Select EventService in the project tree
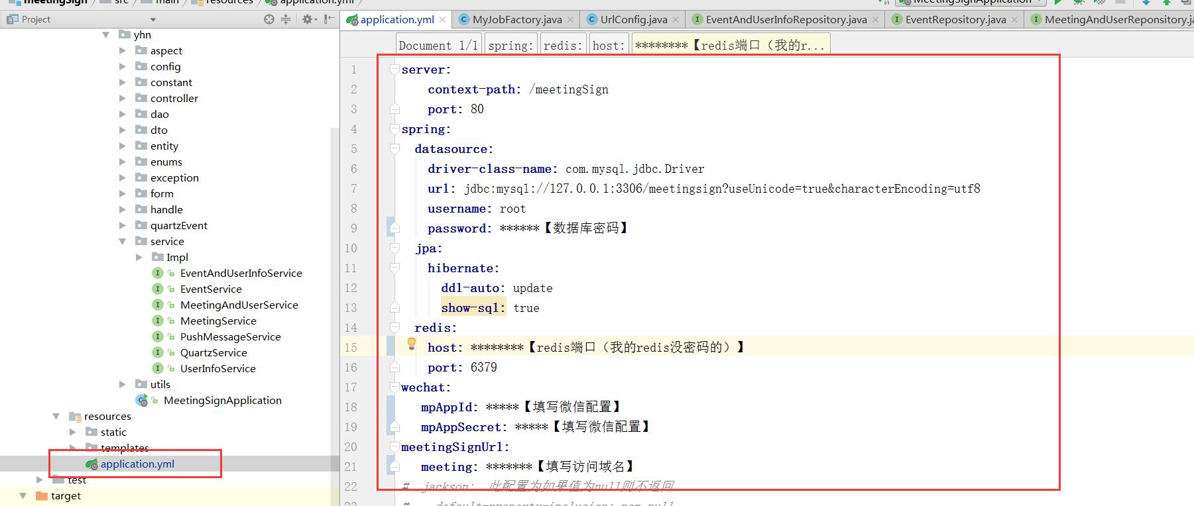This screenshot has width=1194, height=506. 211,289
